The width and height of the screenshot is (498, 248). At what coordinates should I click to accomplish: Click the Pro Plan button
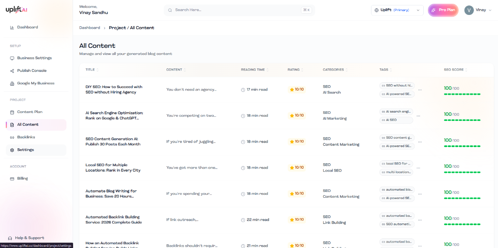(x=443, y=10)
